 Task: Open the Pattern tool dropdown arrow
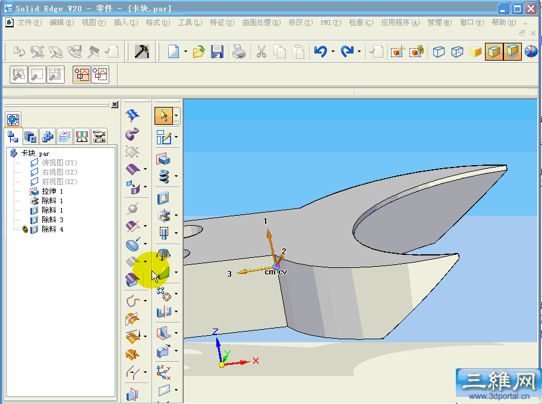click(177, 294)
